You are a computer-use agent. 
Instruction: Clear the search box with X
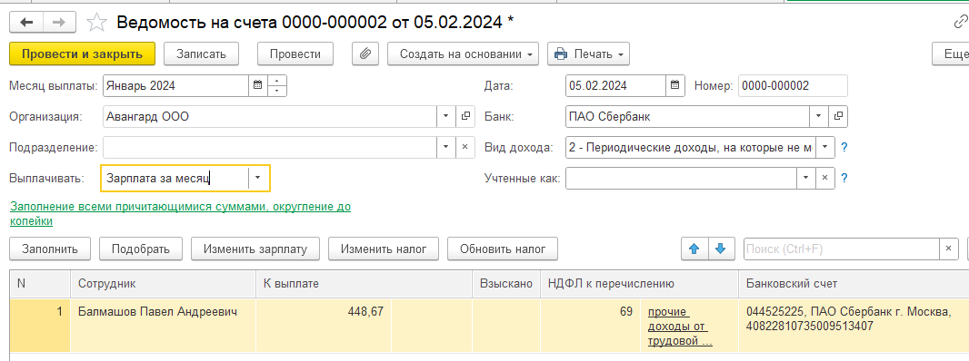[x=949, y=249]
